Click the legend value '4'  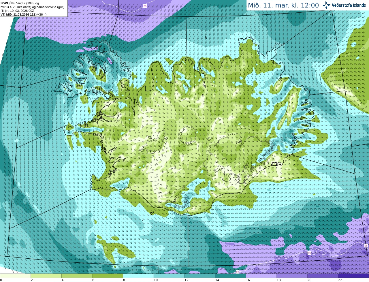(63, 280)
